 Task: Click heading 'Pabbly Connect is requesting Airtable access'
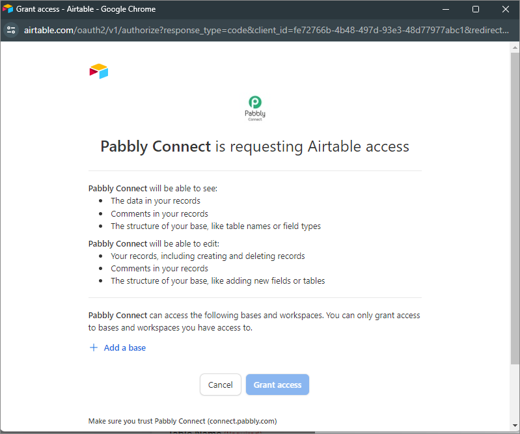254,146
